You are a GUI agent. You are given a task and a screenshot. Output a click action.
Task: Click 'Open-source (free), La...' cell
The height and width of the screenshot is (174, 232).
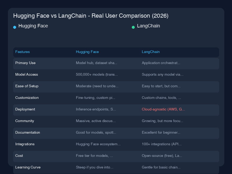[162, 156]
